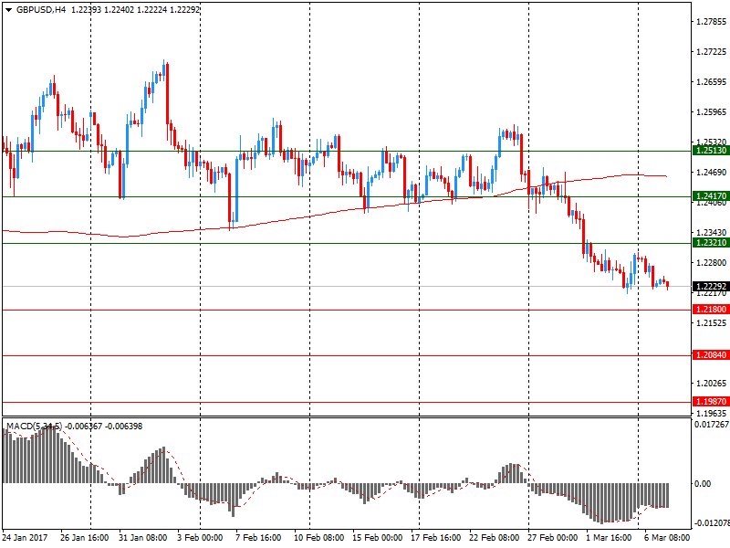Viewport: 730px width, 548px height.
Task: Click the 6 Mar 08:00 time label
Action: [667, 537]
